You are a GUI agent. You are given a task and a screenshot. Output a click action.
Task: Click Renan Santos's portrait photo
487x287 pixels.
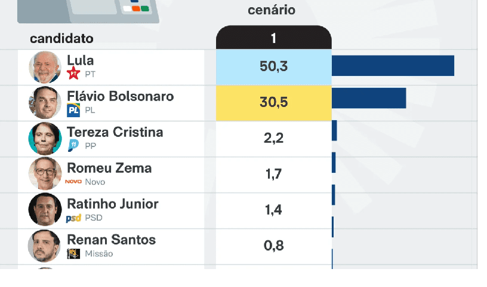point(45,246)
